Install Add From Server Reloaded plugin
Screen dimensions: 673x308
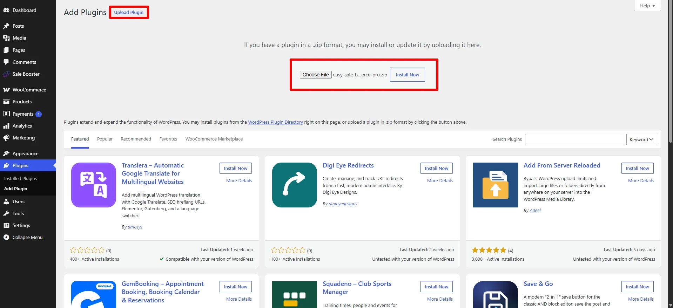coord(638,168)
